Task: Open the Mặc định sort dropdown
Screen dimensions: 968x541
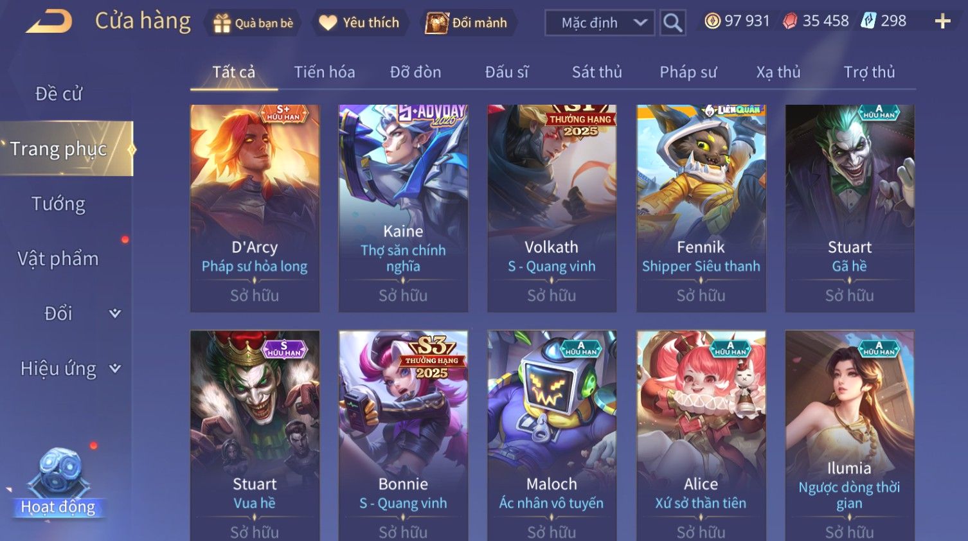Action: pos(600,23)
